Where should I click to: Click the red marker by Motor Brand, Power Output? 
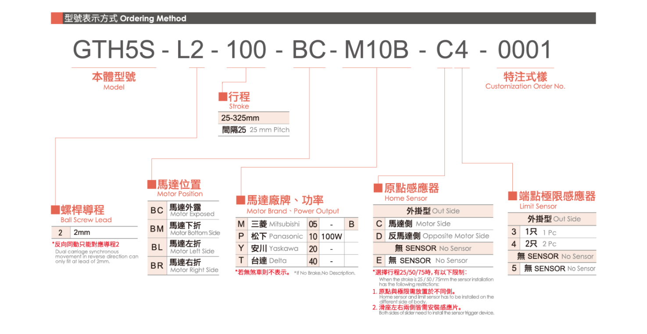tap(240, 200)
